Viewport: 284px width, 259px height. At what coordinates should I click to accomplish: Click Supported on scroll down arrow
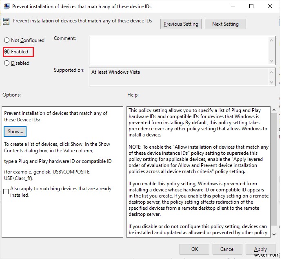tap(271, 82)
